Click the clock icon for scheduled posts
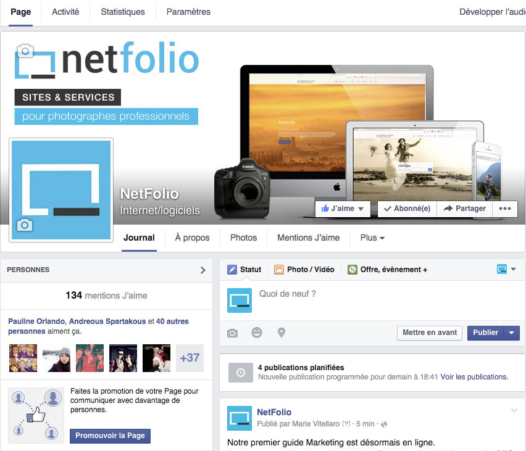Screen dimensions: 526x451 [241, 373]
